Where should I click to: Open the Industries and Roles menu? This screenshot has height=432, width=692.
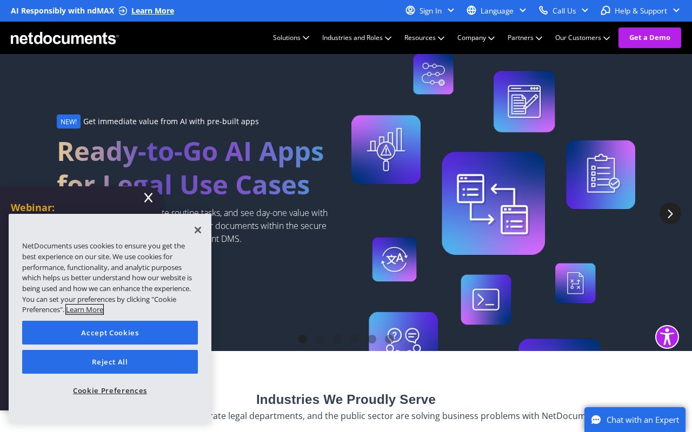[357, 38]
